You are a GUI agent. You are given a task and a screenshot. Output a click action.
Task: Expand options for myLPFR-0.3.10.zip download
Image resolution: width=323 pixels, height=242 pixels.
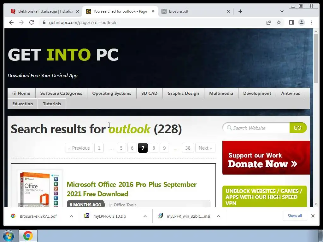tap(145, 216)
